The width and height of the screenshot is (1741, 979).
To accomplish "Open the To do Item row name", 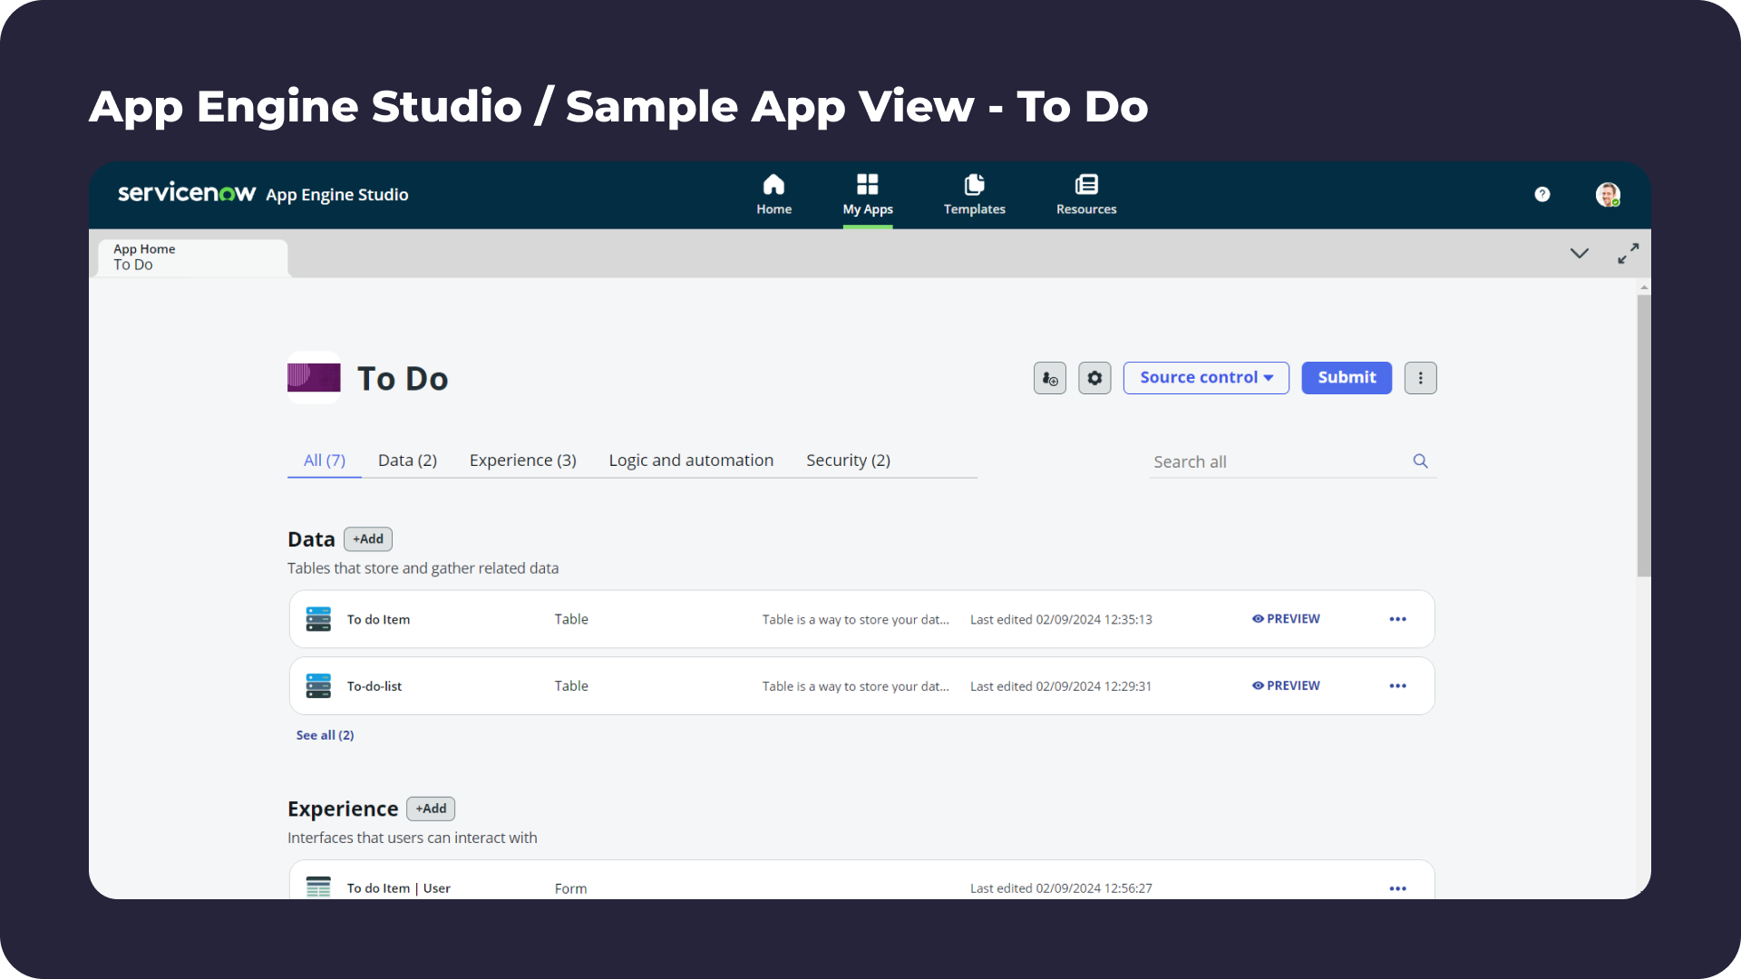I will pos(378,619).
